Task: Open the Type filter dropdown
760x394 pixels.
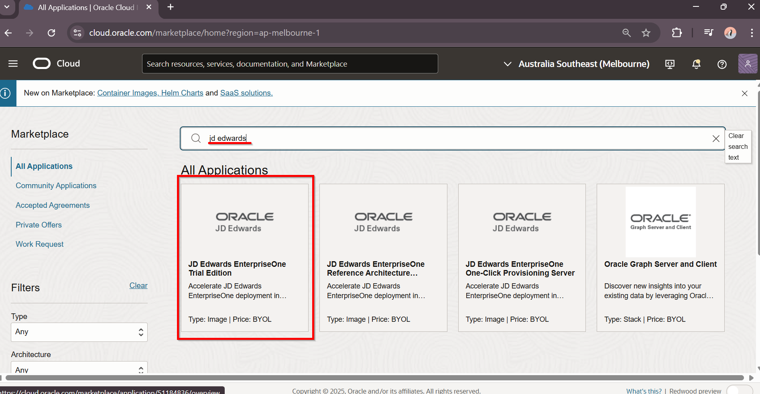Action: point(79,332)
